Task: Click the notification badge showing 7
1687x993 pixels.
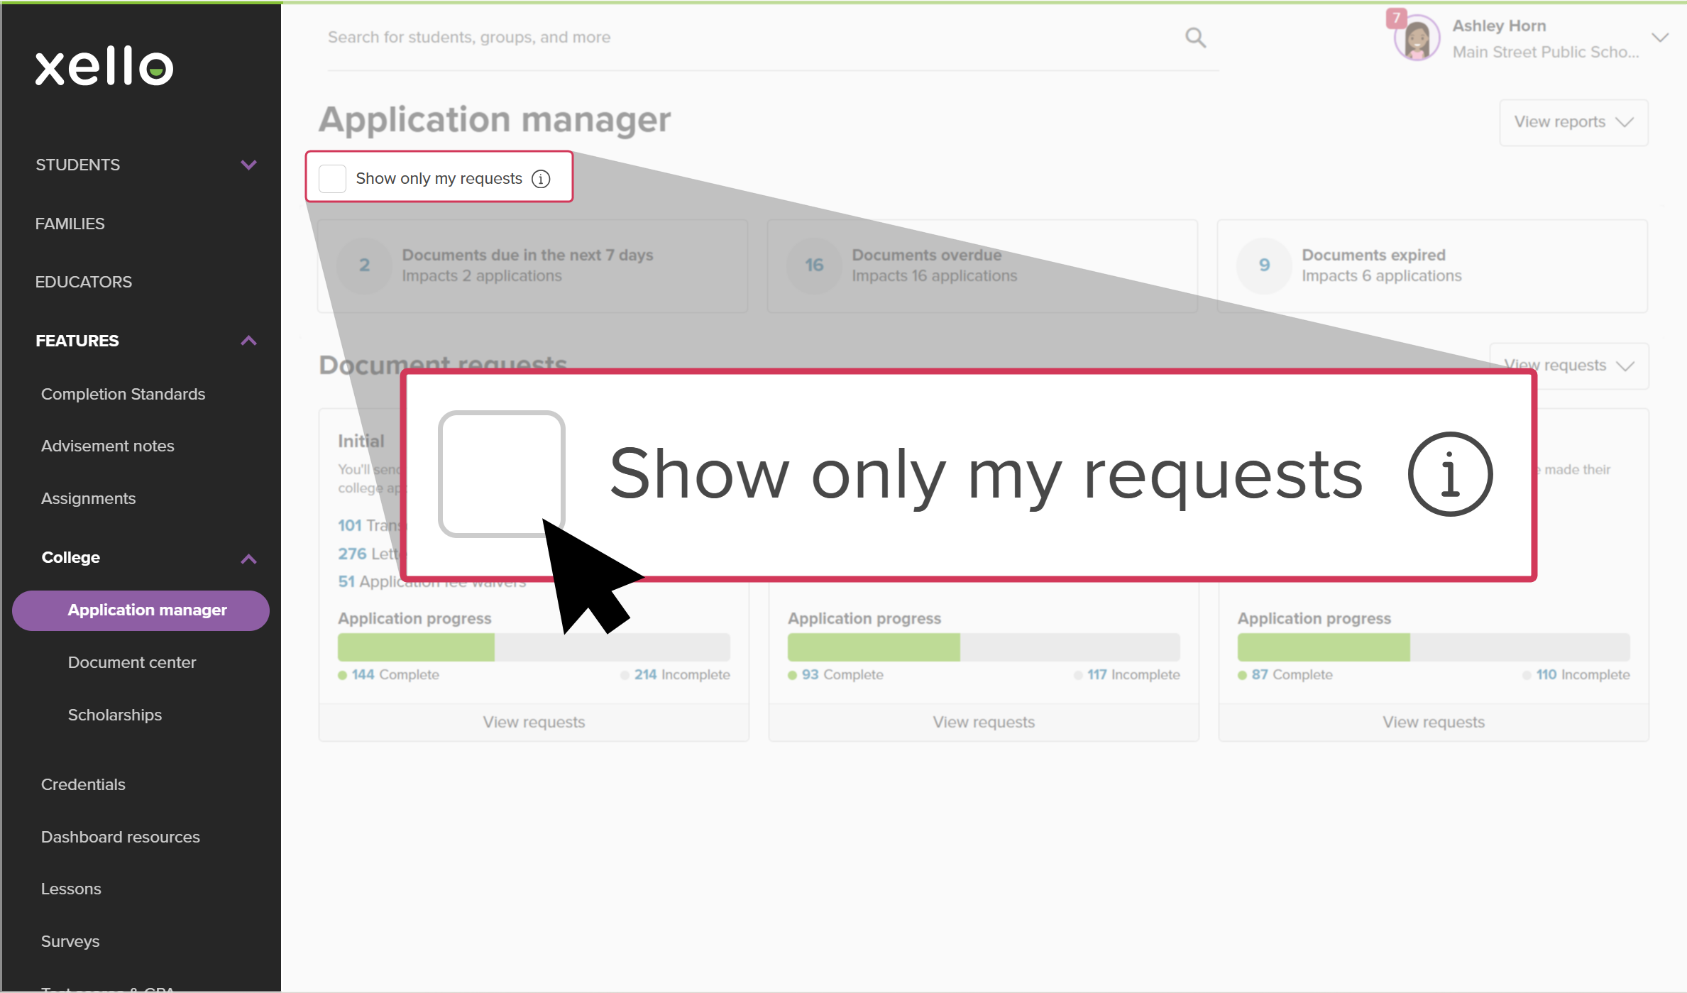Action: tap(1395, 18)
